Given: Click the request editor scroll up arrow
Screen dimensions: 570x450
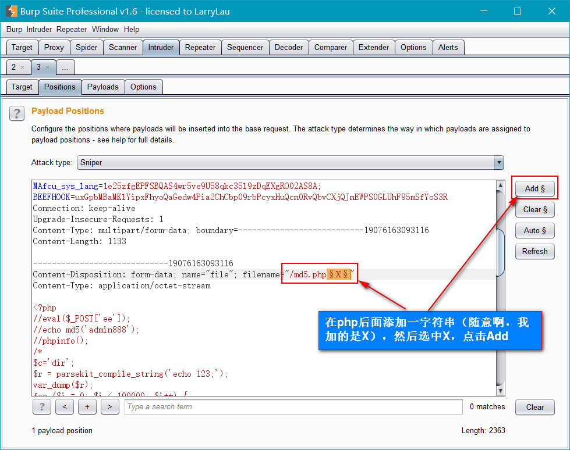Looking at the screenshot, I should point(501,185).
